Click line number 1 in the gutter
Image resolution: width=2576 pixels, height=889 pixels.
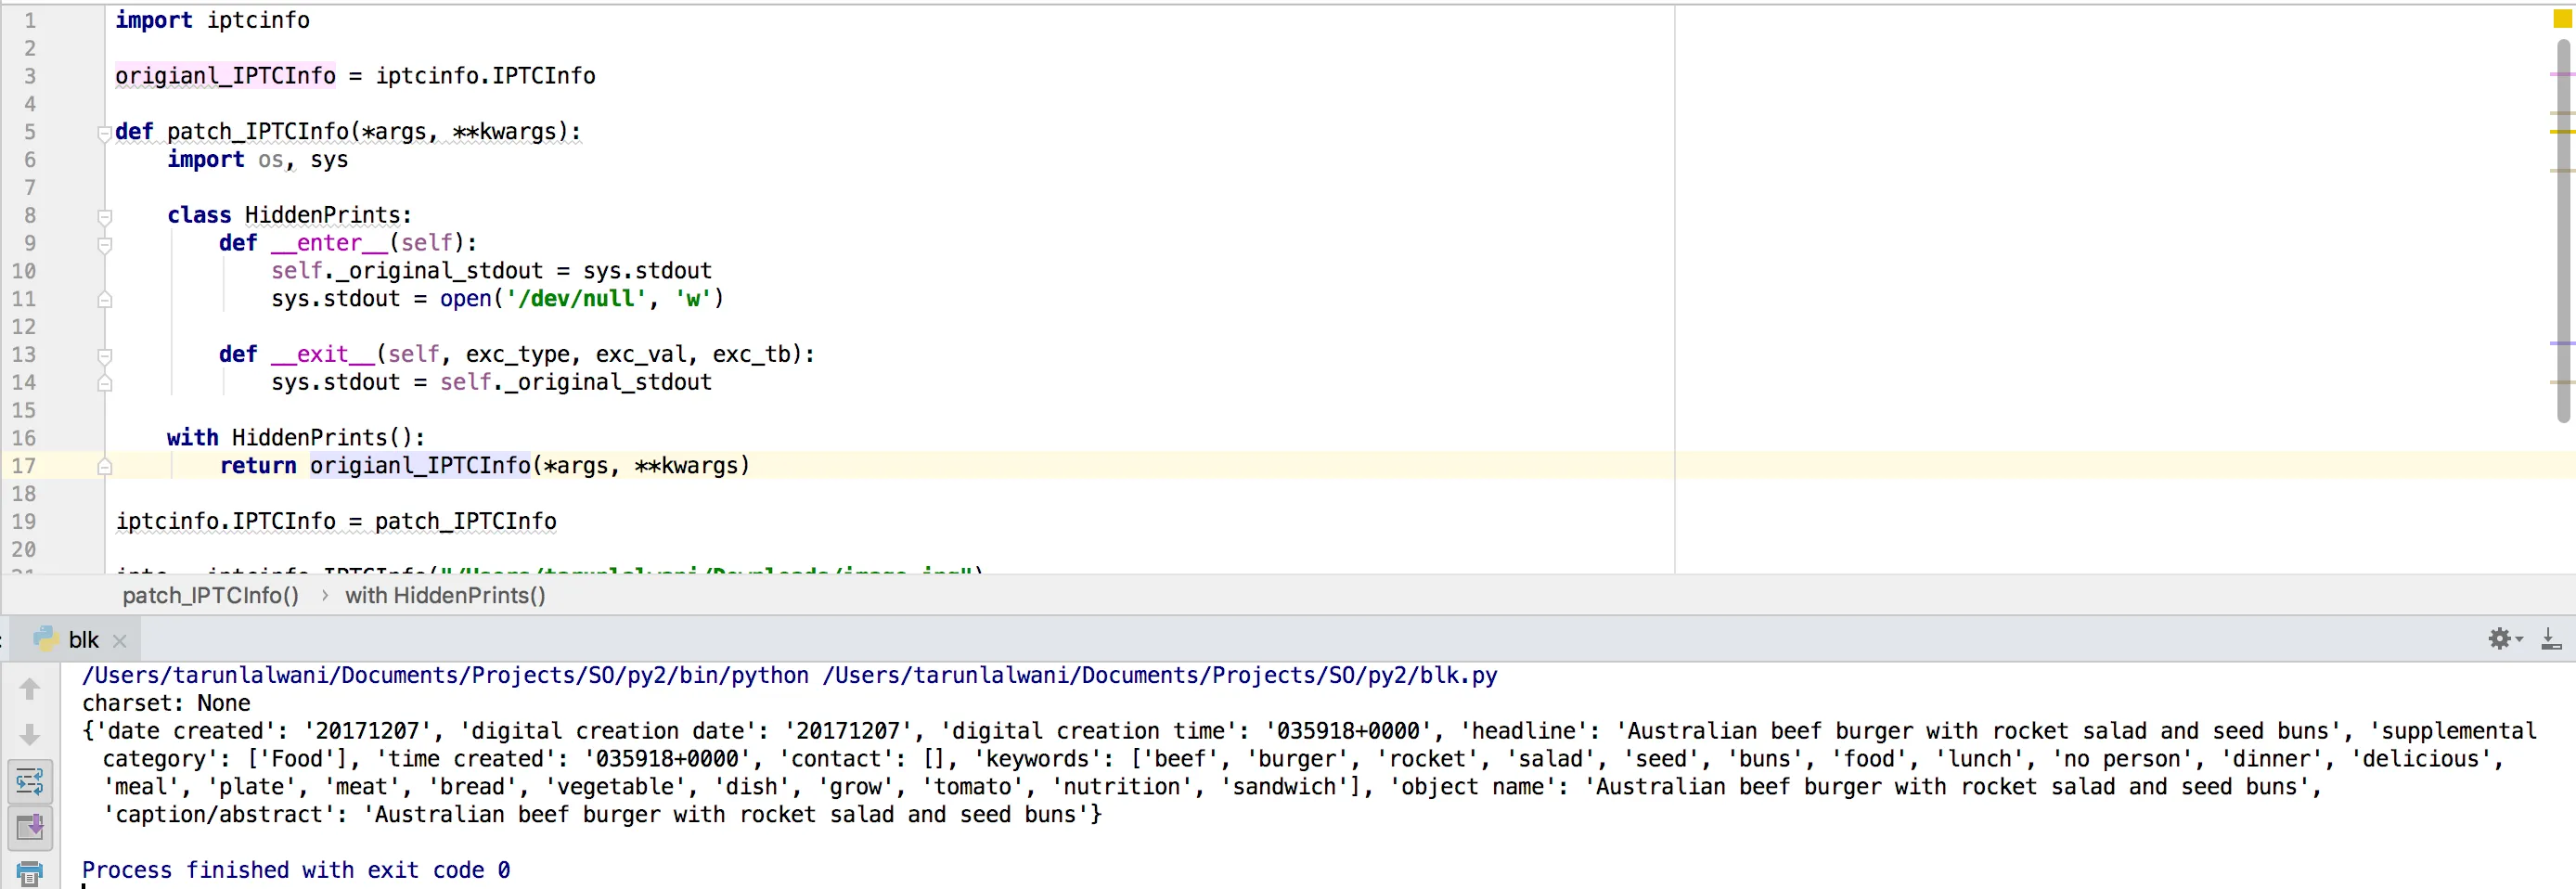[29, 20]
